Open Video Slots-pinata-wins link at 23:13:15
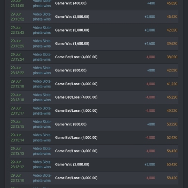 [42, 124]
